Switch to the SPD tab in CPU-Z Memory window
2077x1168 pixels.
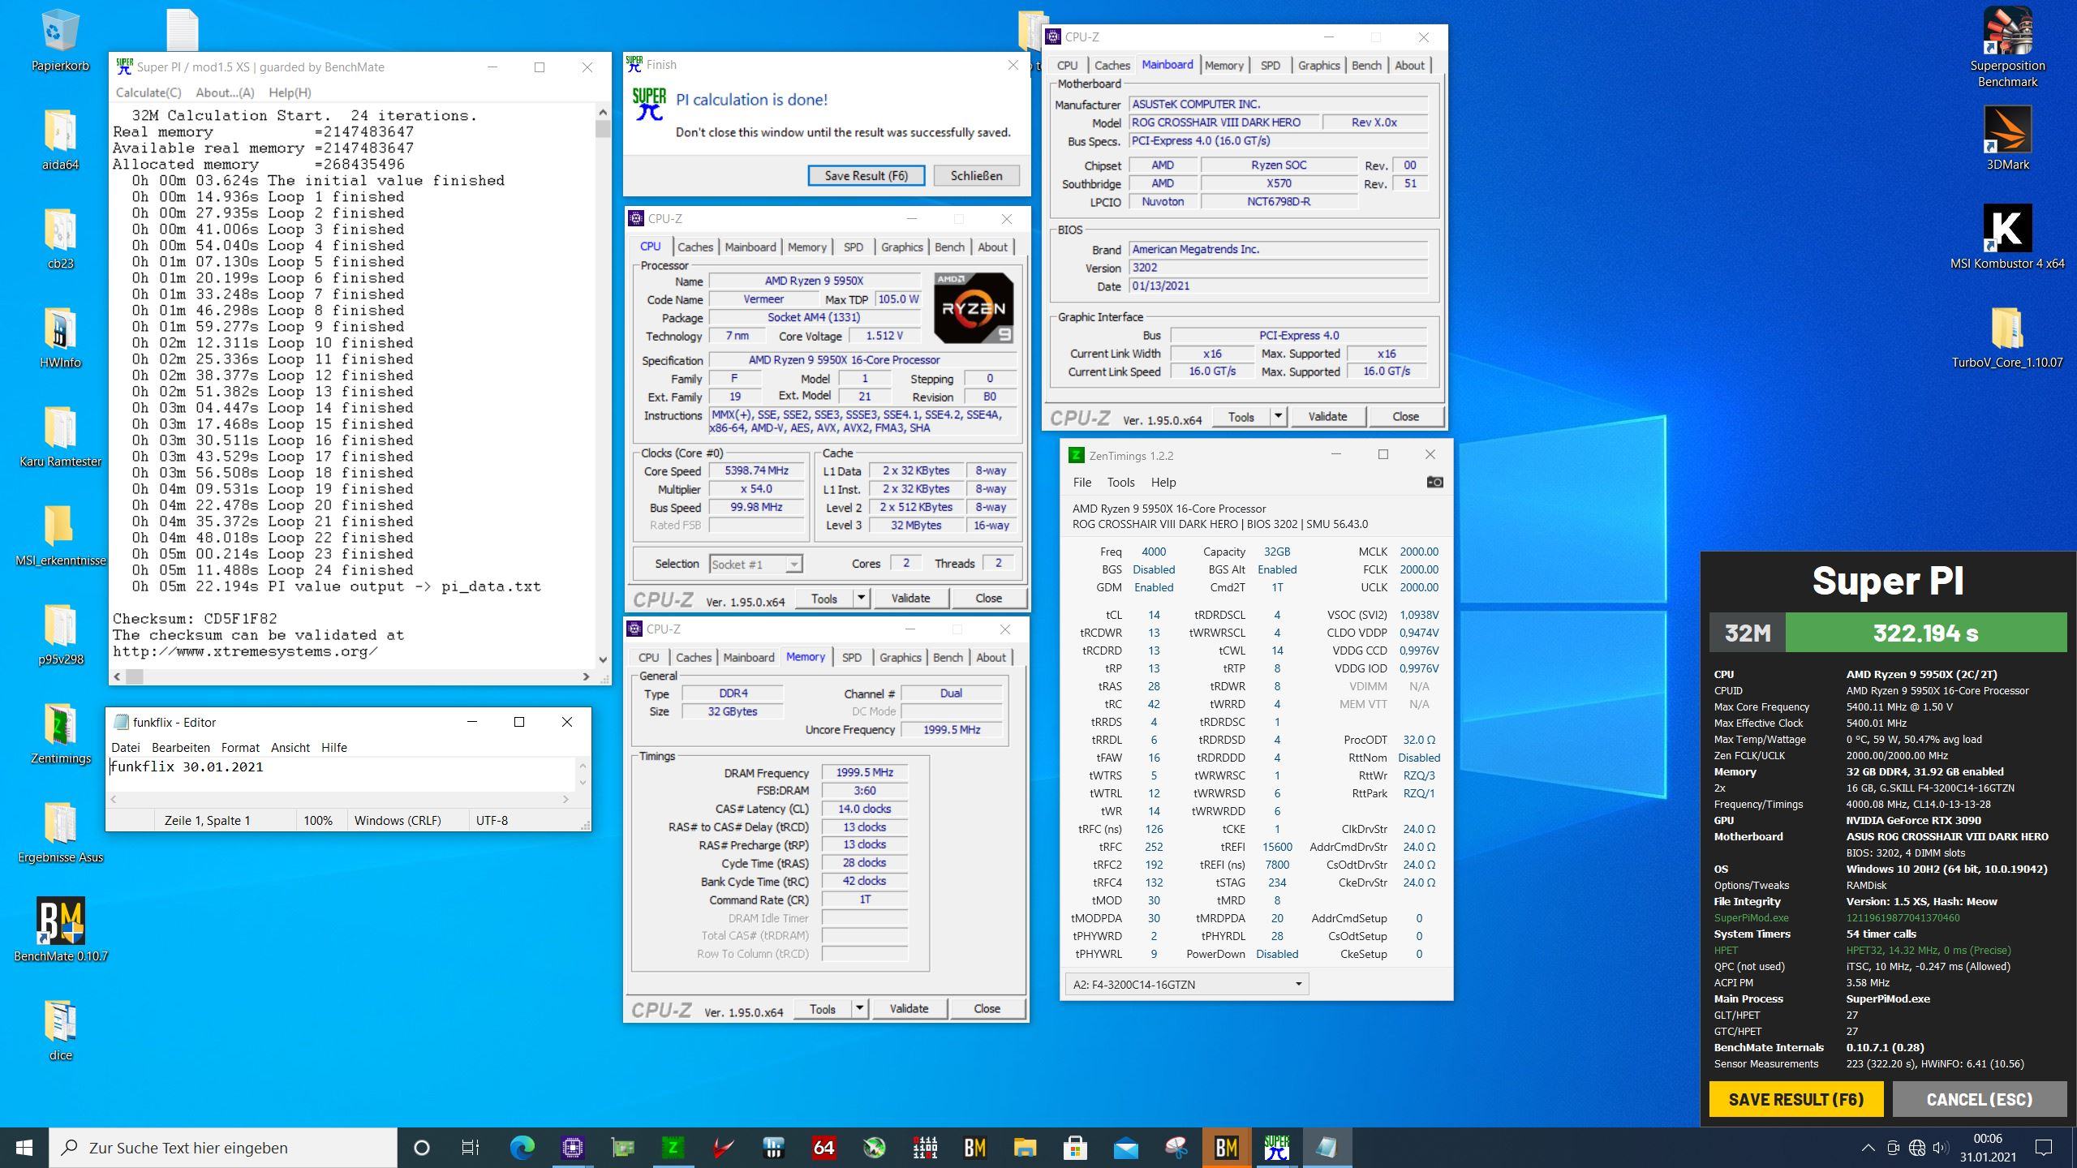pyautogui.click(x=851, y=658)
